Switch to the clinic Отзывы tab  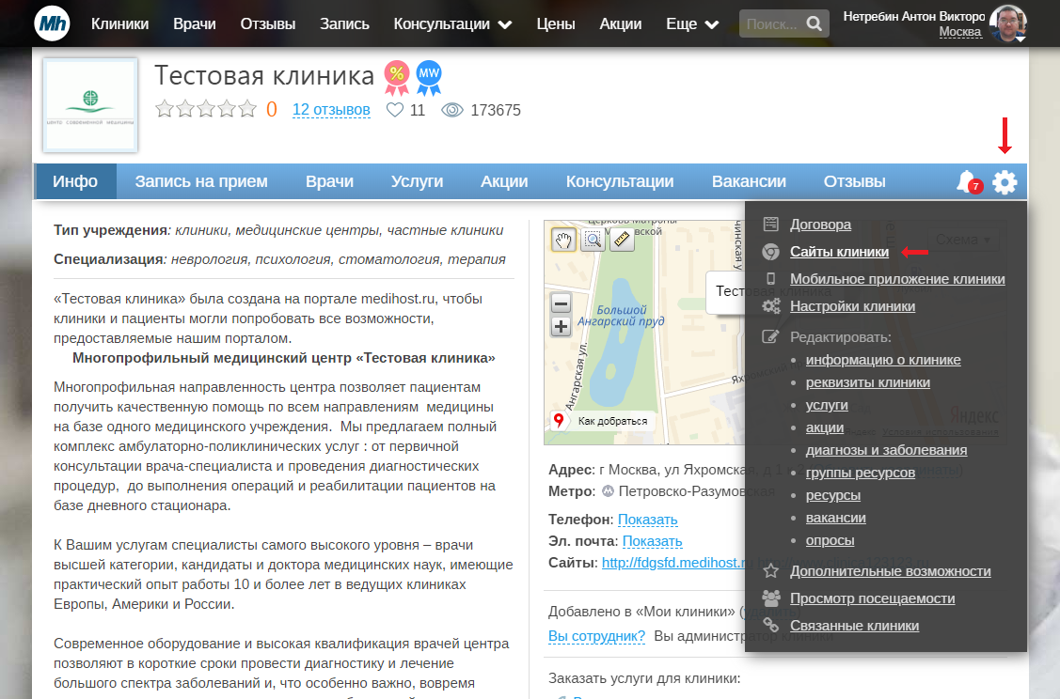tap(854, 181)
